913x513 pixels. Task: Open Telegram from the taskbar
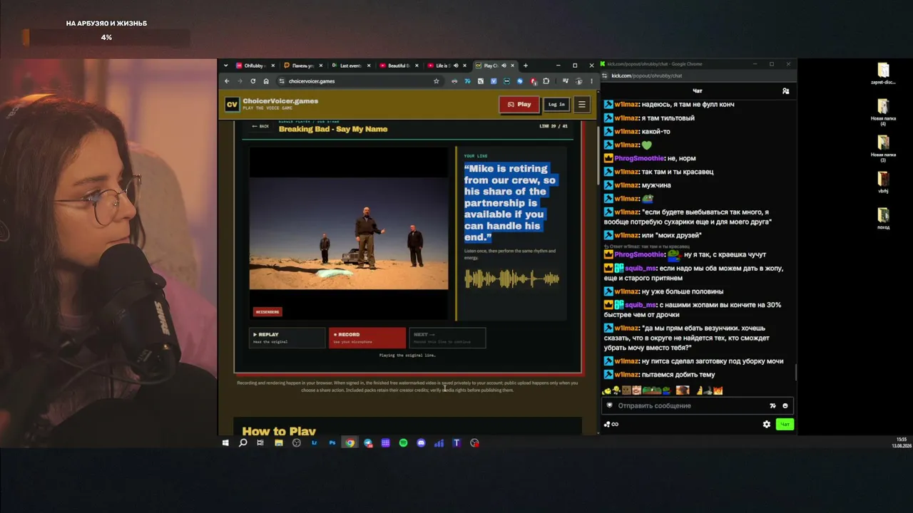(368, 443)
